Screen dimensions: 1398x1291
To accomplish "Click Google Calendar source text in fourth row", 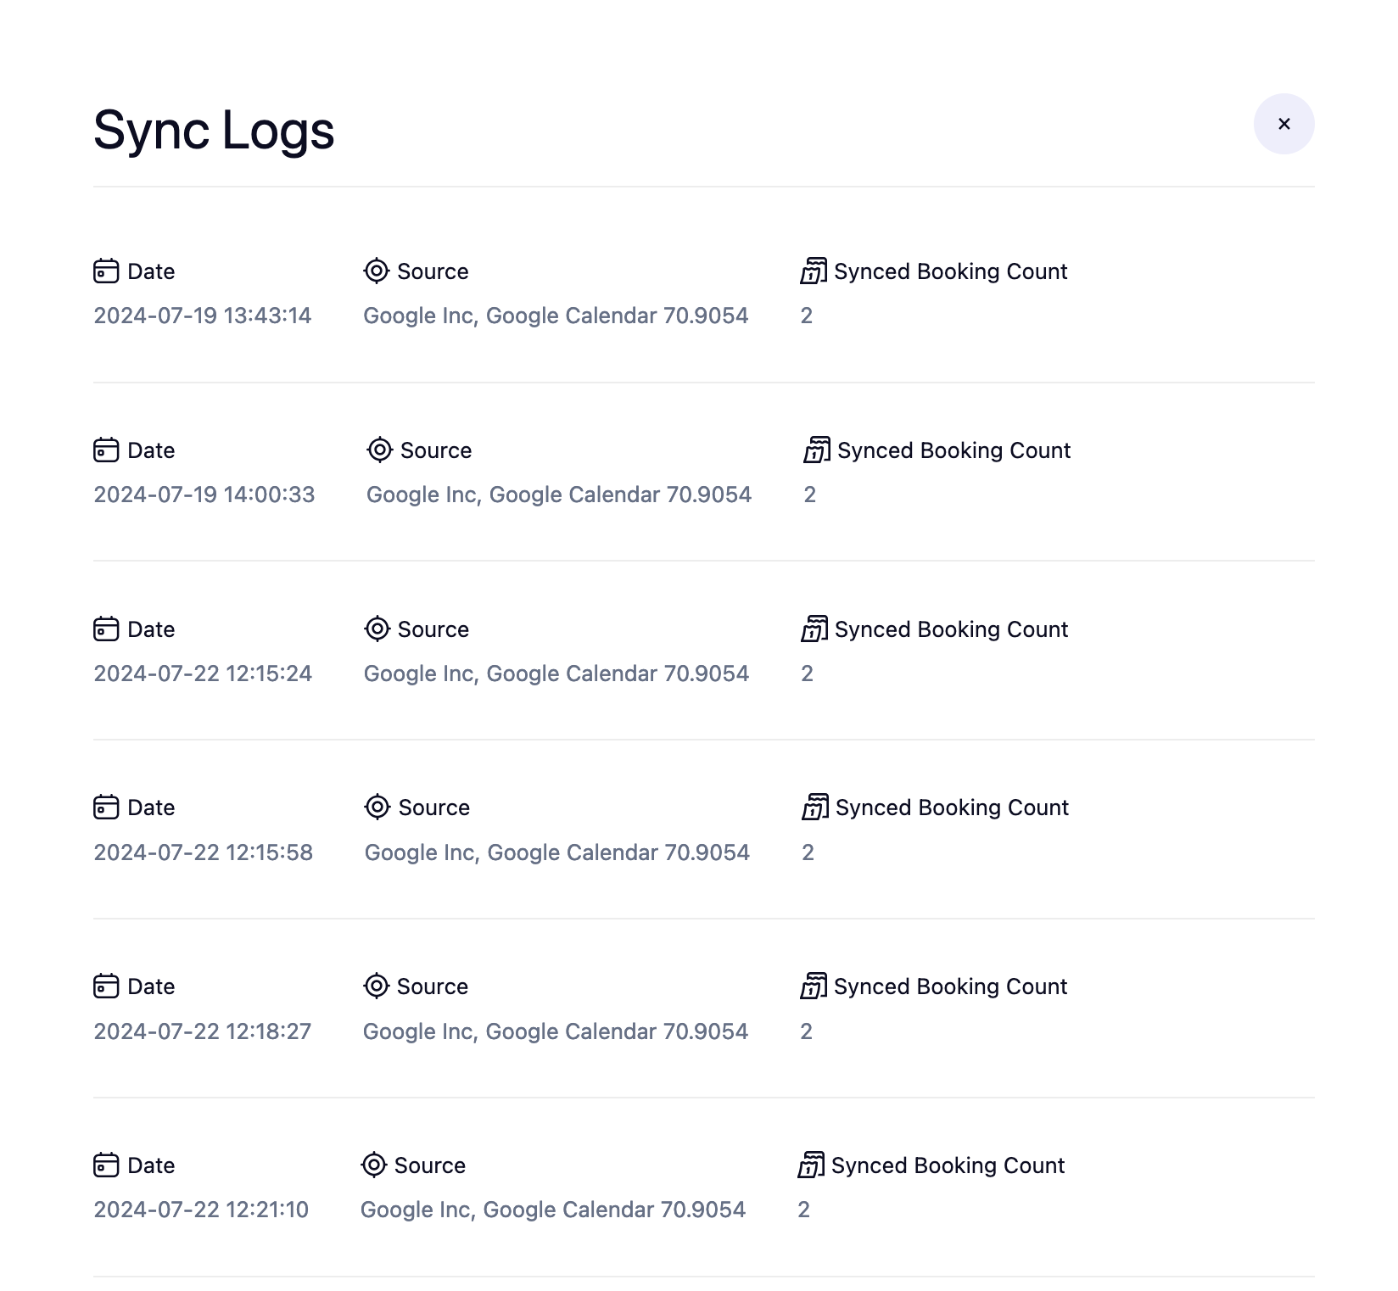I will click(x=557, y=852).
